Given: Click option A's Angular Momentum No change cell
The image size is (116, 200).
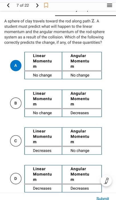Looking at the screenshot, I should [82, 75].
